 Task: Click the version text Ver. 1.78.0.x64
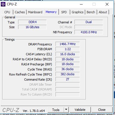[34, 111]
